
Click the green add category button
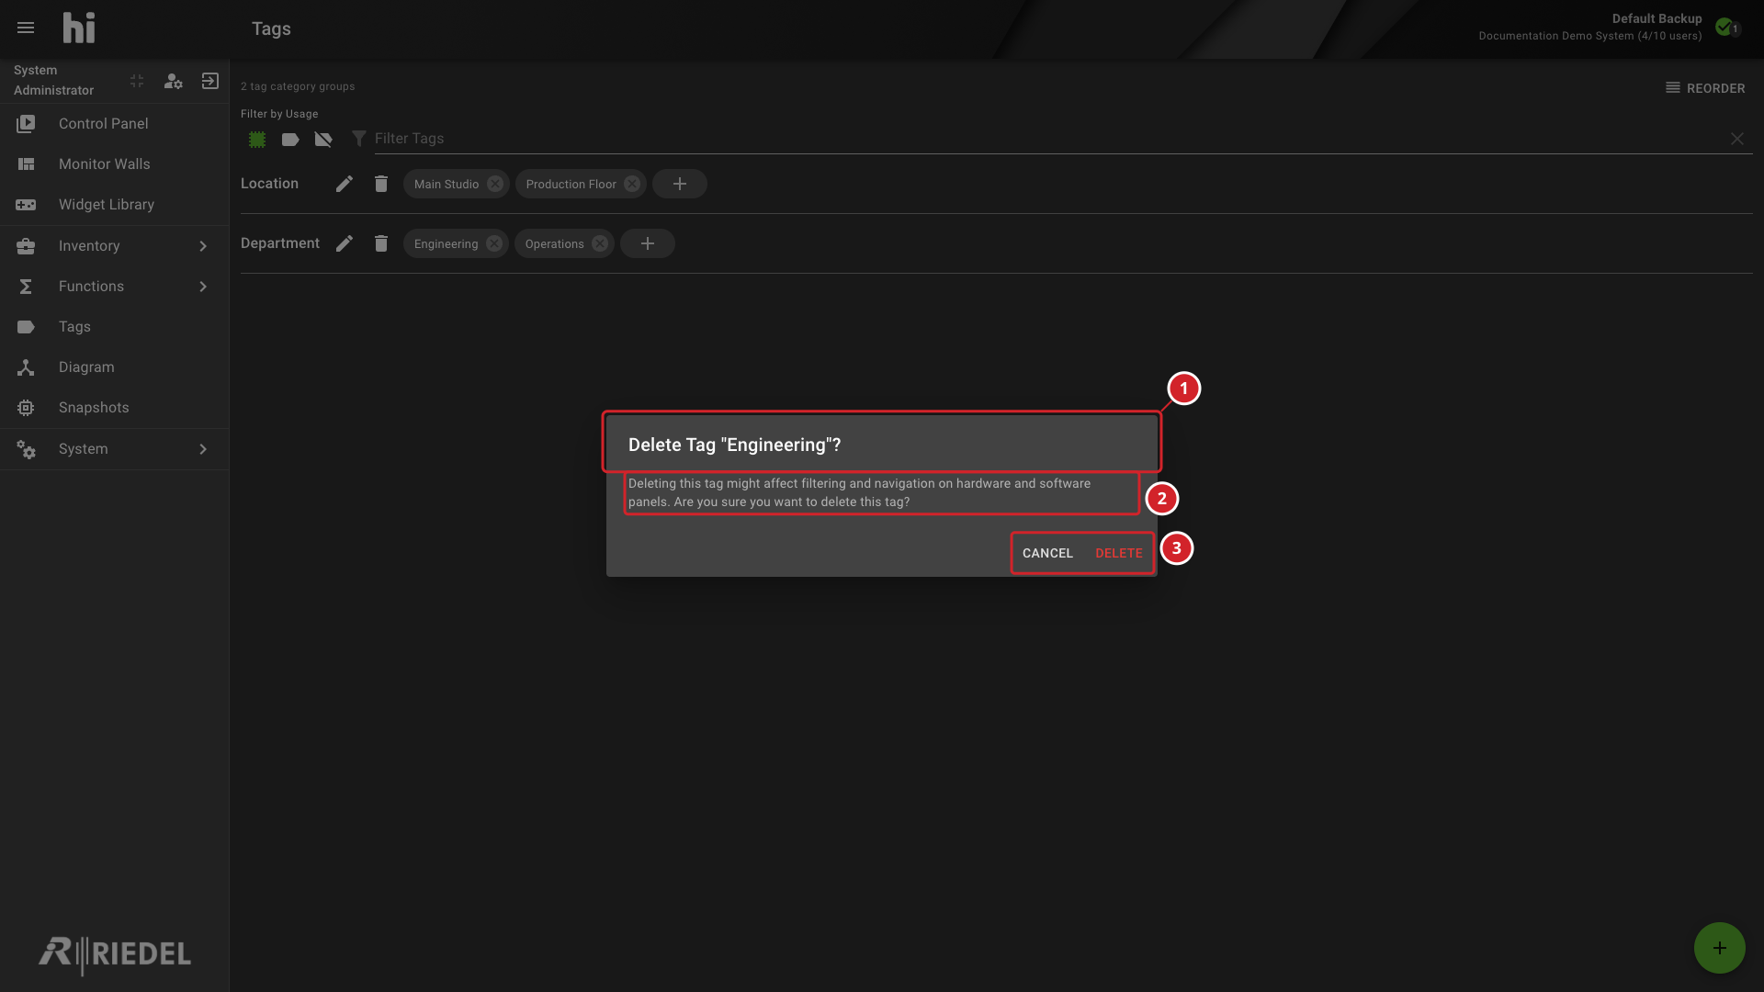pyautogui.click(x=1720, y=948)
